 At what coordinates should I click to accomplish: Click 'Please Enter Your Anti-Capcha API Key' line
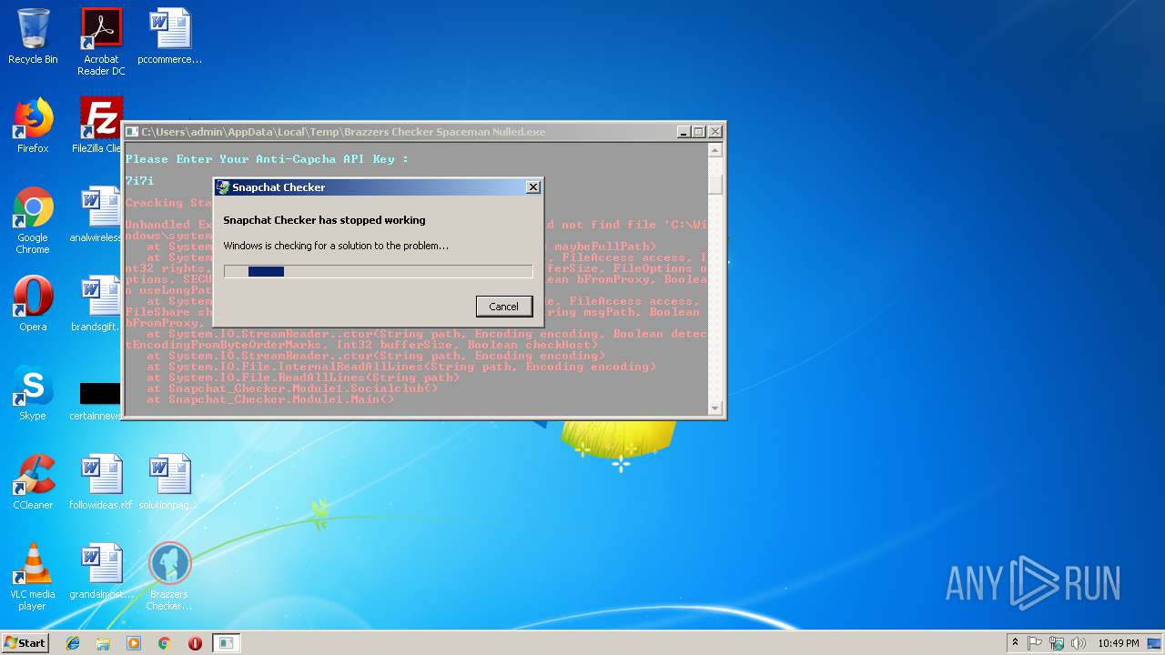[x=267, y=159]
